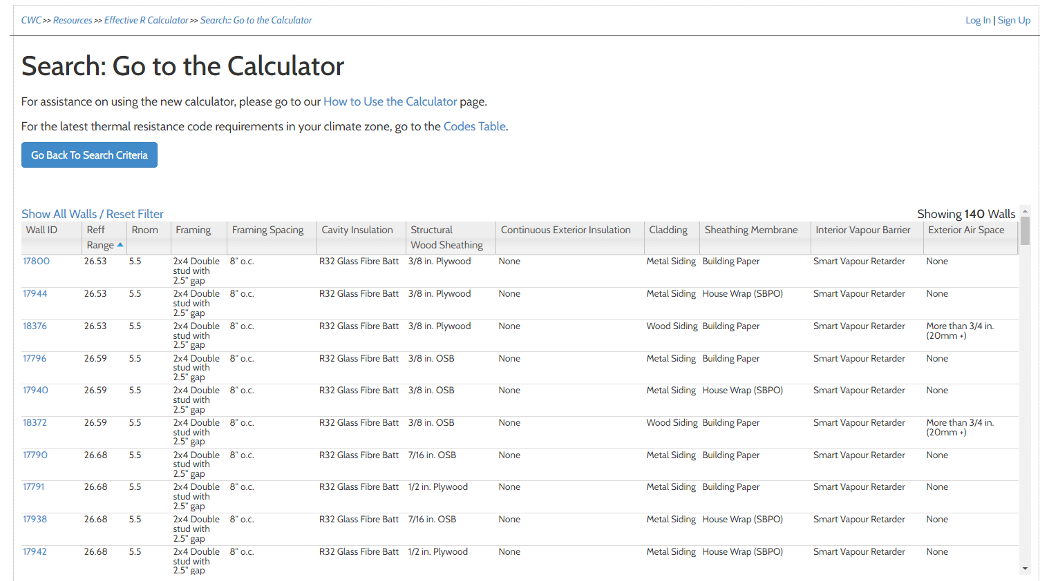The height and width of the screenshot is (581, 1040).
Task: Click the Log In link
Action: click(978, 20)
